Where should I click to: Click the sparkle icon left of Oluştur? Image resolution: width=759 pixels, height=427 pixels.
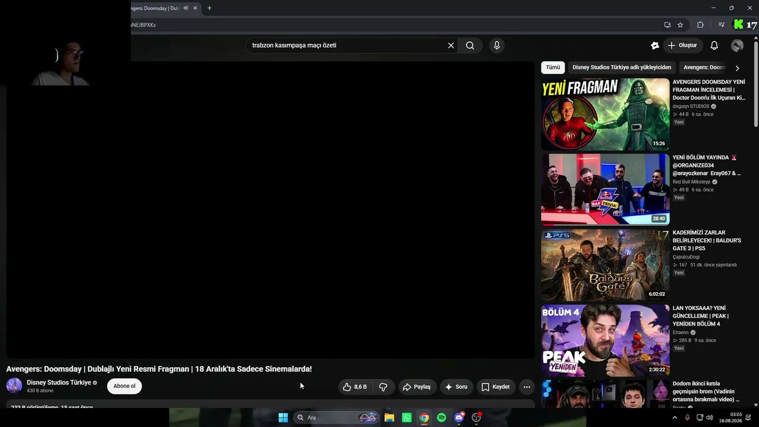click(x=655, y=46)
